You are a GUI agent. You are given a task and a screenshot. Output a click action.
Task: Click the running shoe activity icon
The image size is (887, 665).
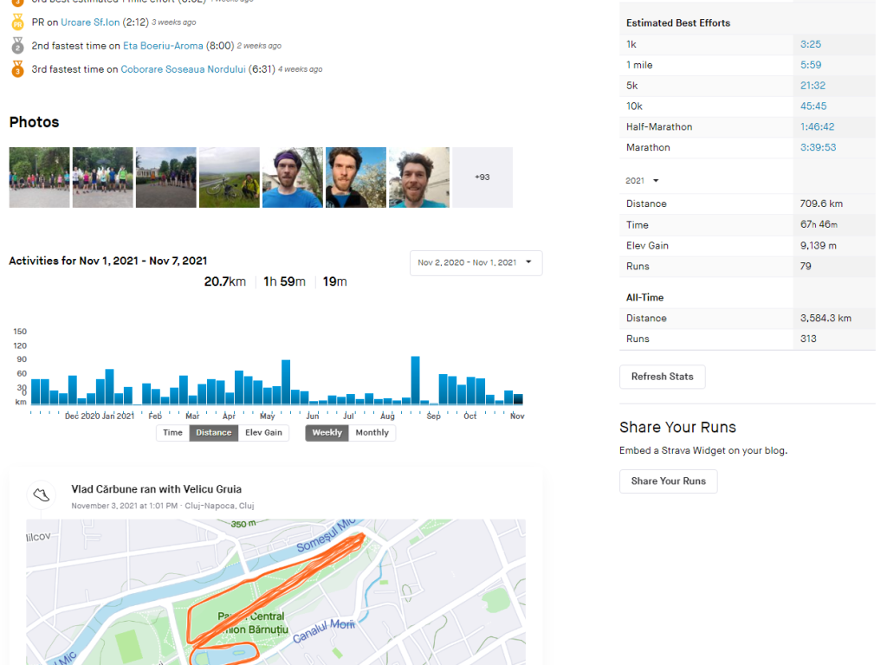point(41,494)
